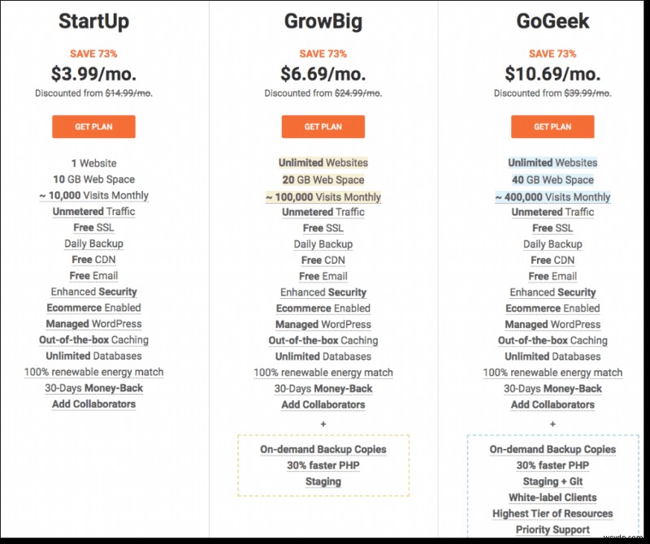Open Enhanced Security under GoGeek

552,292
